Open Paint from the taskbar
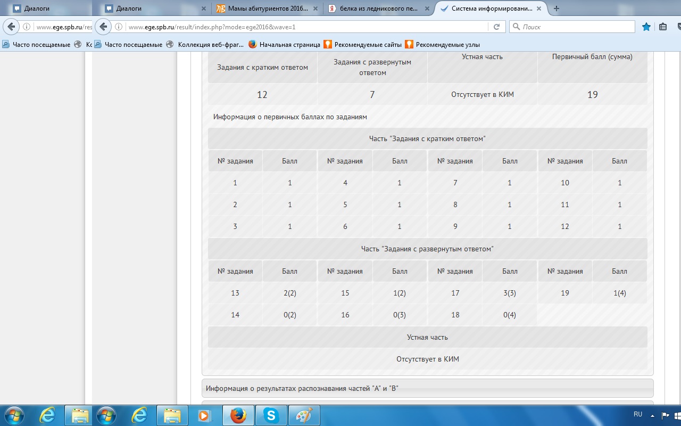Image resolution: width=681 pixels, height=426 pixels. pyautogui.click(x=304, y=415)
